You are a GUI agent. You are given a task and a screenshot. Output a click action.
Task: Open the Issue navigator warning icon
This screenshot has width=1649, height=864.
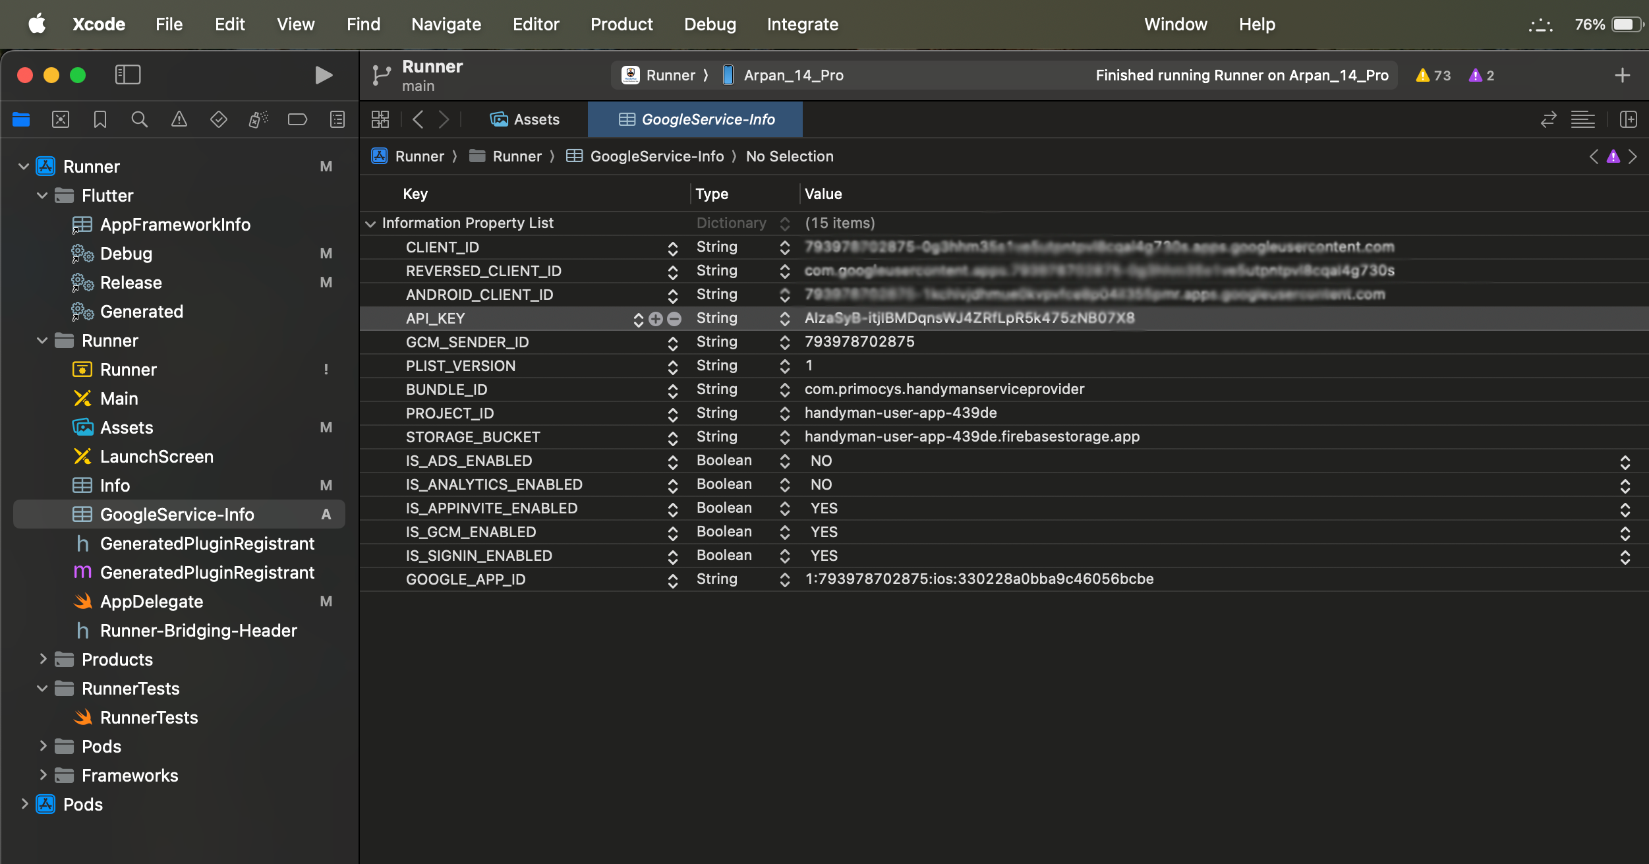tap(179, 119)
